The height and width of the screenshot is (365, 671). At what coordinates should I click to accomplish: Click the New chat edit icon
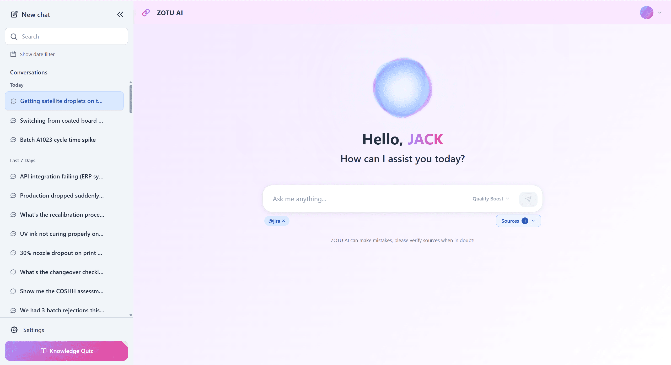pos(14,14)
